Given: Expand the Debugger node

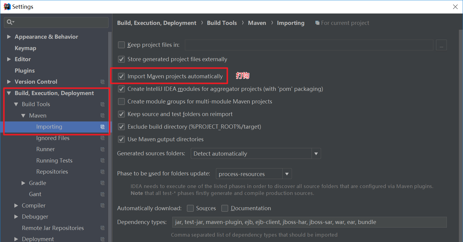Looking at the screenshot, I should click(x=16, y=217).
